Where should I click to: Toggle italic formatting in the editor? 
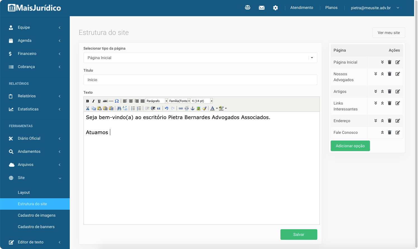[93, 101]
